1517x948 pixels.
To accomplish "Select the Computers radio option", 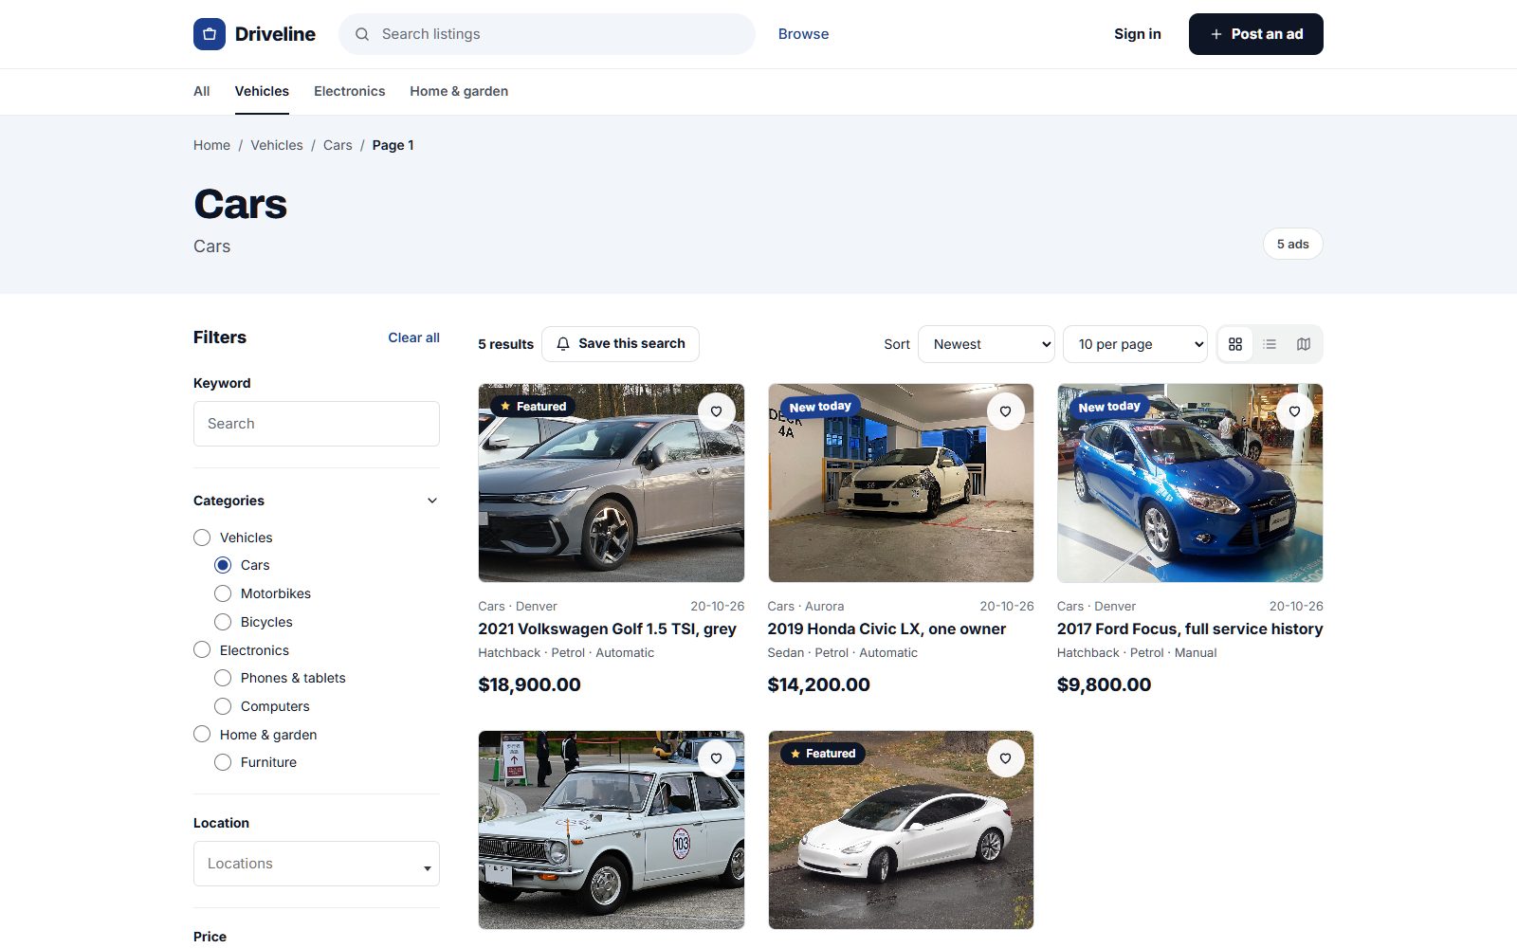I will click(x=223, y=706).
